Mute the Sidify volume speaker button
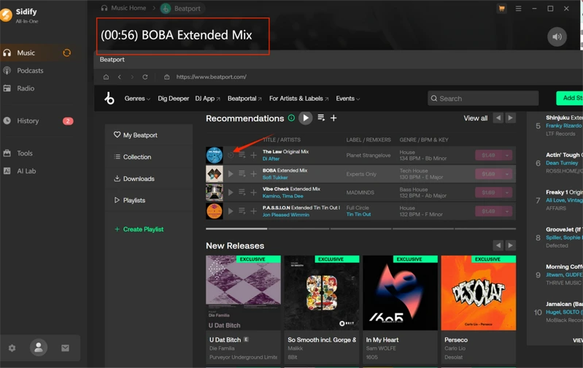 [557, 37]
